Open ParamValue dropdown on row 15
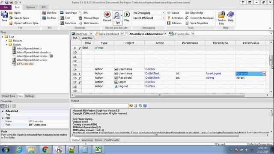Viewport: 274px width, 154px height. [x=264, y=74]
